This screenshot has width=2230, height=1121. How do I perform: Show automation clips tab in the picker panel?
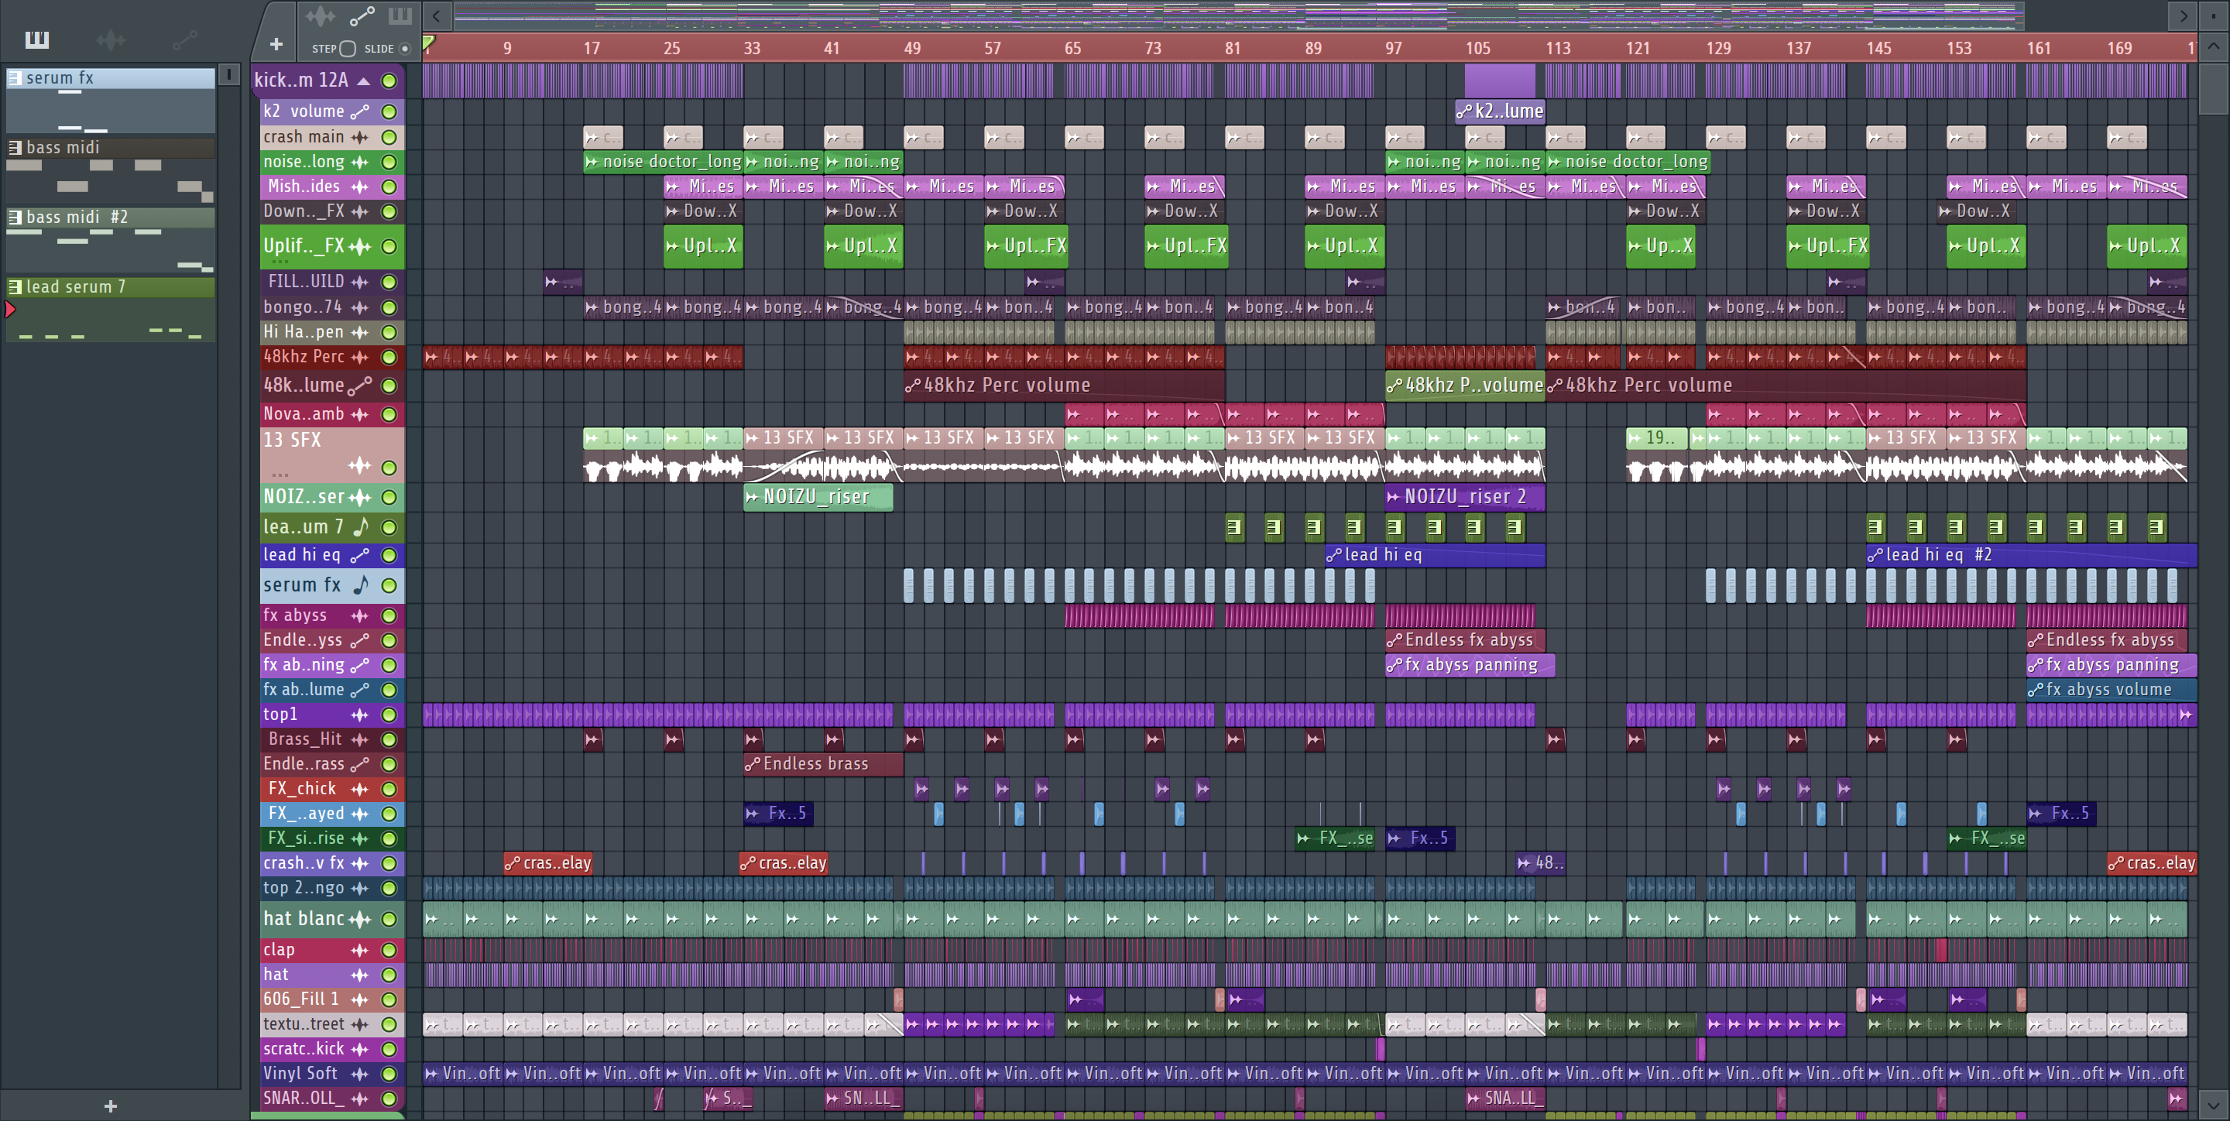tap(184, 39)
